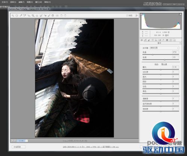Rotate image 90° counterclockwise
Screen dimensions: 187x156
point(61,15)
